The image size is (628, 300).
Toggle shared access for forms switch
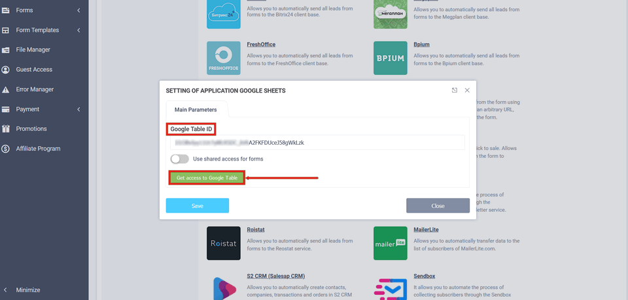point(179,159)
